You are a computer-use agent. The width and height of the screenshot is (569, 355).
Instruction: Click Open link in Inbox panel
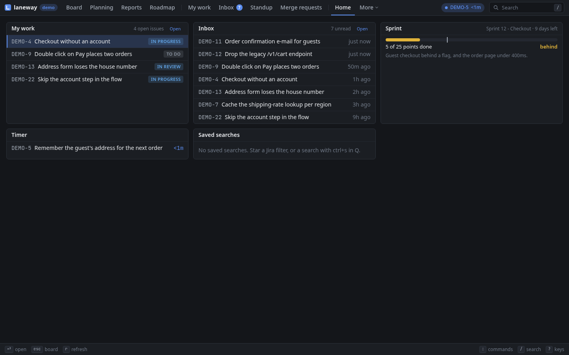(362, 29)
